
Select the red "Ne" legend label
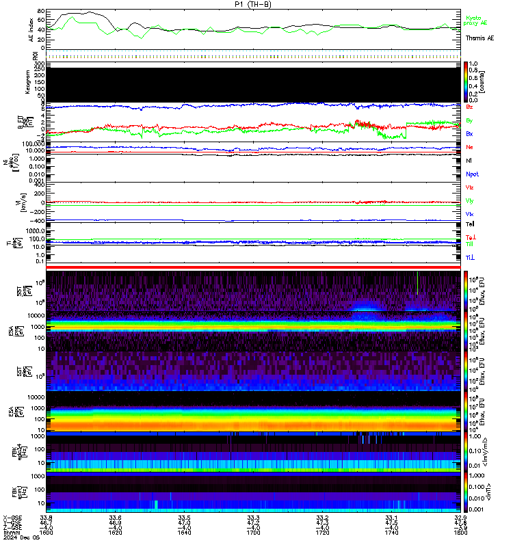point(469,147)
